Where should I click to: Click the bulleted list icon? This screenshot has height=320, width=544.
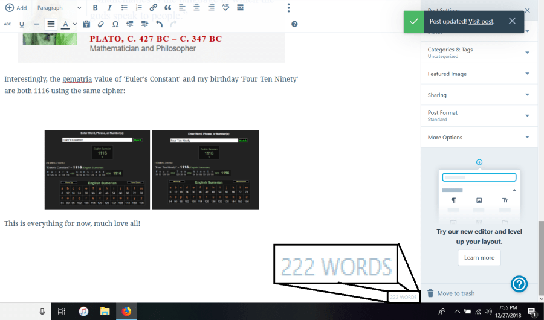[x=125, y=8]
